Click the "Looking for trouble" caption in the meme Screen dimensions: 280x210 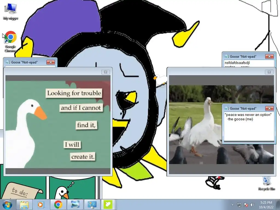click(x=74, y=93)
